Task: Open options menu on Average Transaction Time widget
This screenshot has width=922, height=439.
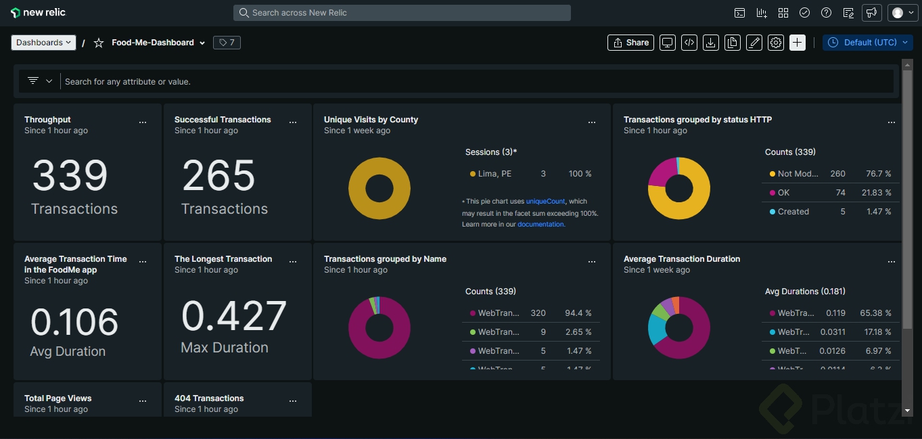Action: pyautogui.click(x=143, y=262)
